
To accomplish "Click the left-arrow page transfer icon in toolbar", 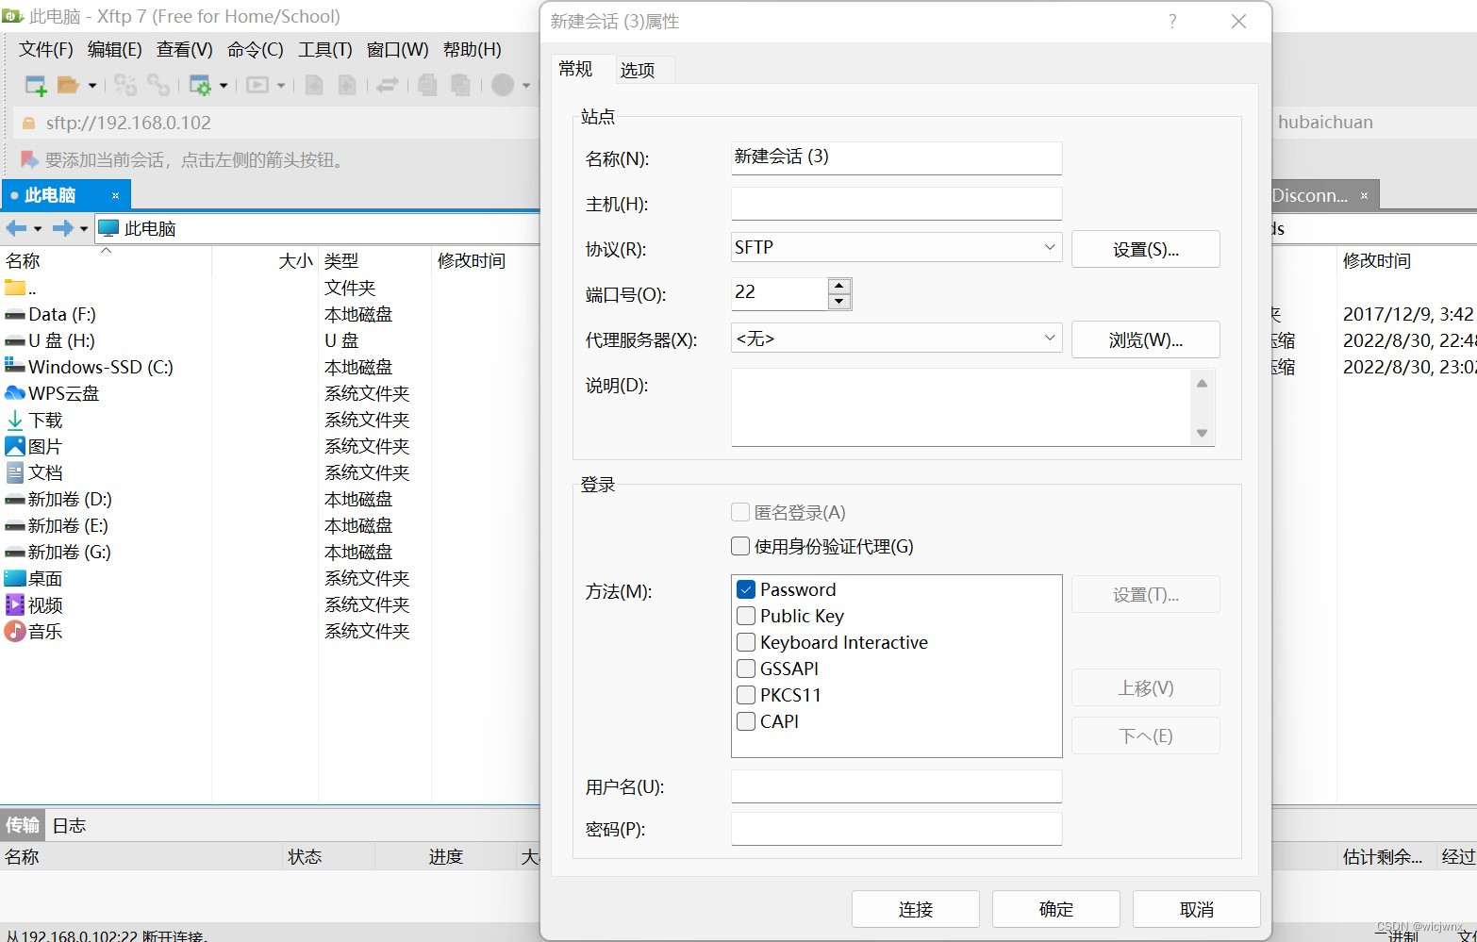I will pos(314,86).
